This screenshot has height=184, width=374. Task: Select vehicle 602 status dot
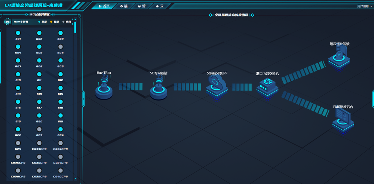coord(39,33)
